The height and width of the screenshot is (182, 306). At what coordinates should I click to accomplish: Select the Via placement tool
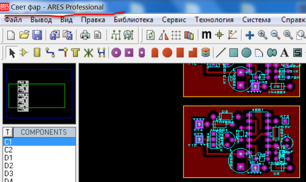tap(63, 53)
